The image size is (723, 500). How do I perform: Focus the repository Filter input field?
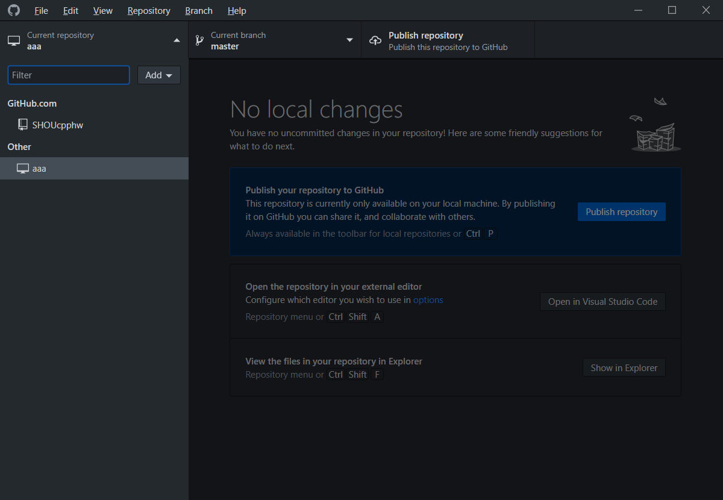[x=69, y=75]
